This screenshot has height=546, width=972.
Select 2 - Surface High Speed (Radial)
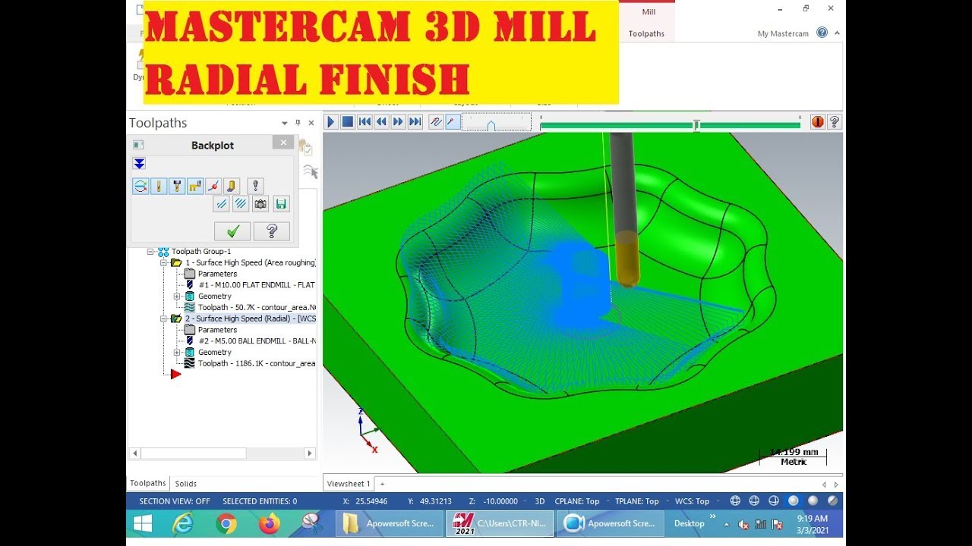point(250,318)
